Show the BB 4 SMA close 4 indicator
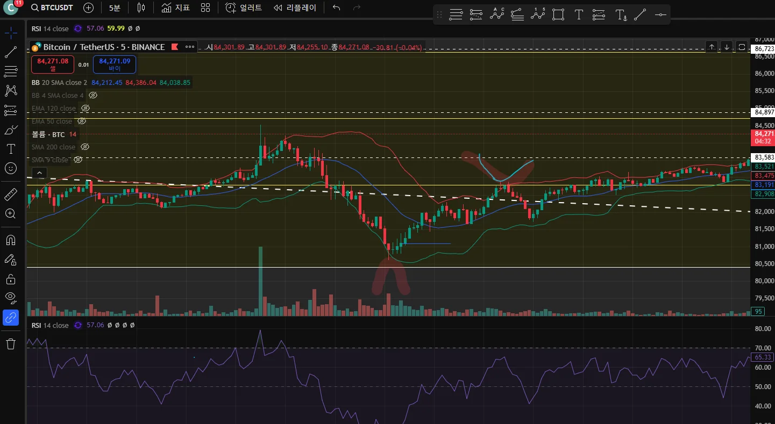Screen dimensions: 775x424 click(93, 95)
